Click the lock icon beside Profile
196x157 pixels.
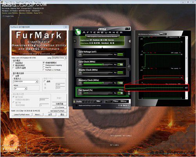pyautogui.click(x=74, y=101)
